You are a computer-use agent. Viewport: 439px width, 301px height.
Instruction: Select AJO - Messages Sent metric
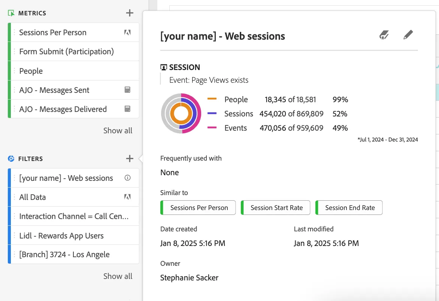(x=74, y=90)
